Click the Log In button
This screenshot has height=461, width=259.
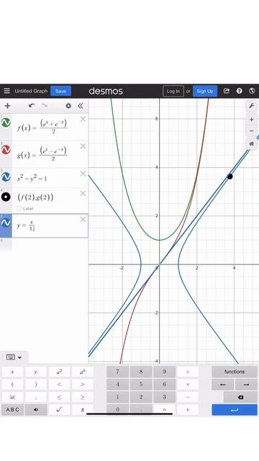pyautogui.click(x=173, y=91)
